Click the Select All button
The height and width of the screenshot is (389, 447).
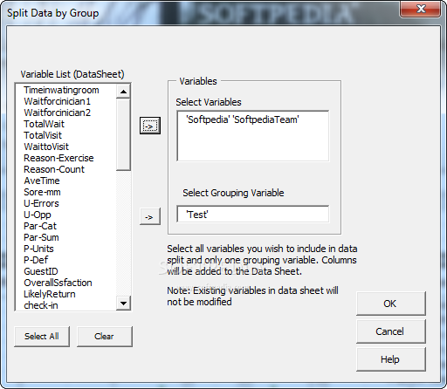[x=42, y=337]
